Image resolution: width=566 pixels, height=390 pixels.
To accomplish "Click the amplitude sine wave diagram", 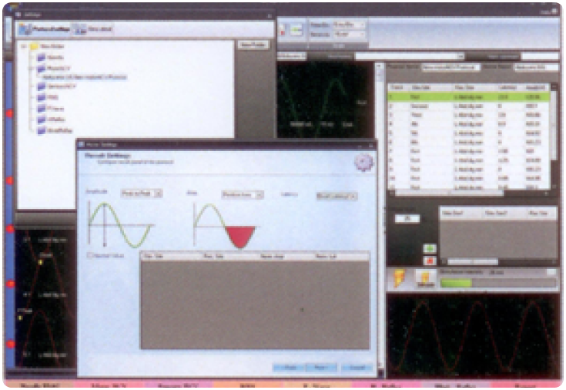I will pos(121,225).
